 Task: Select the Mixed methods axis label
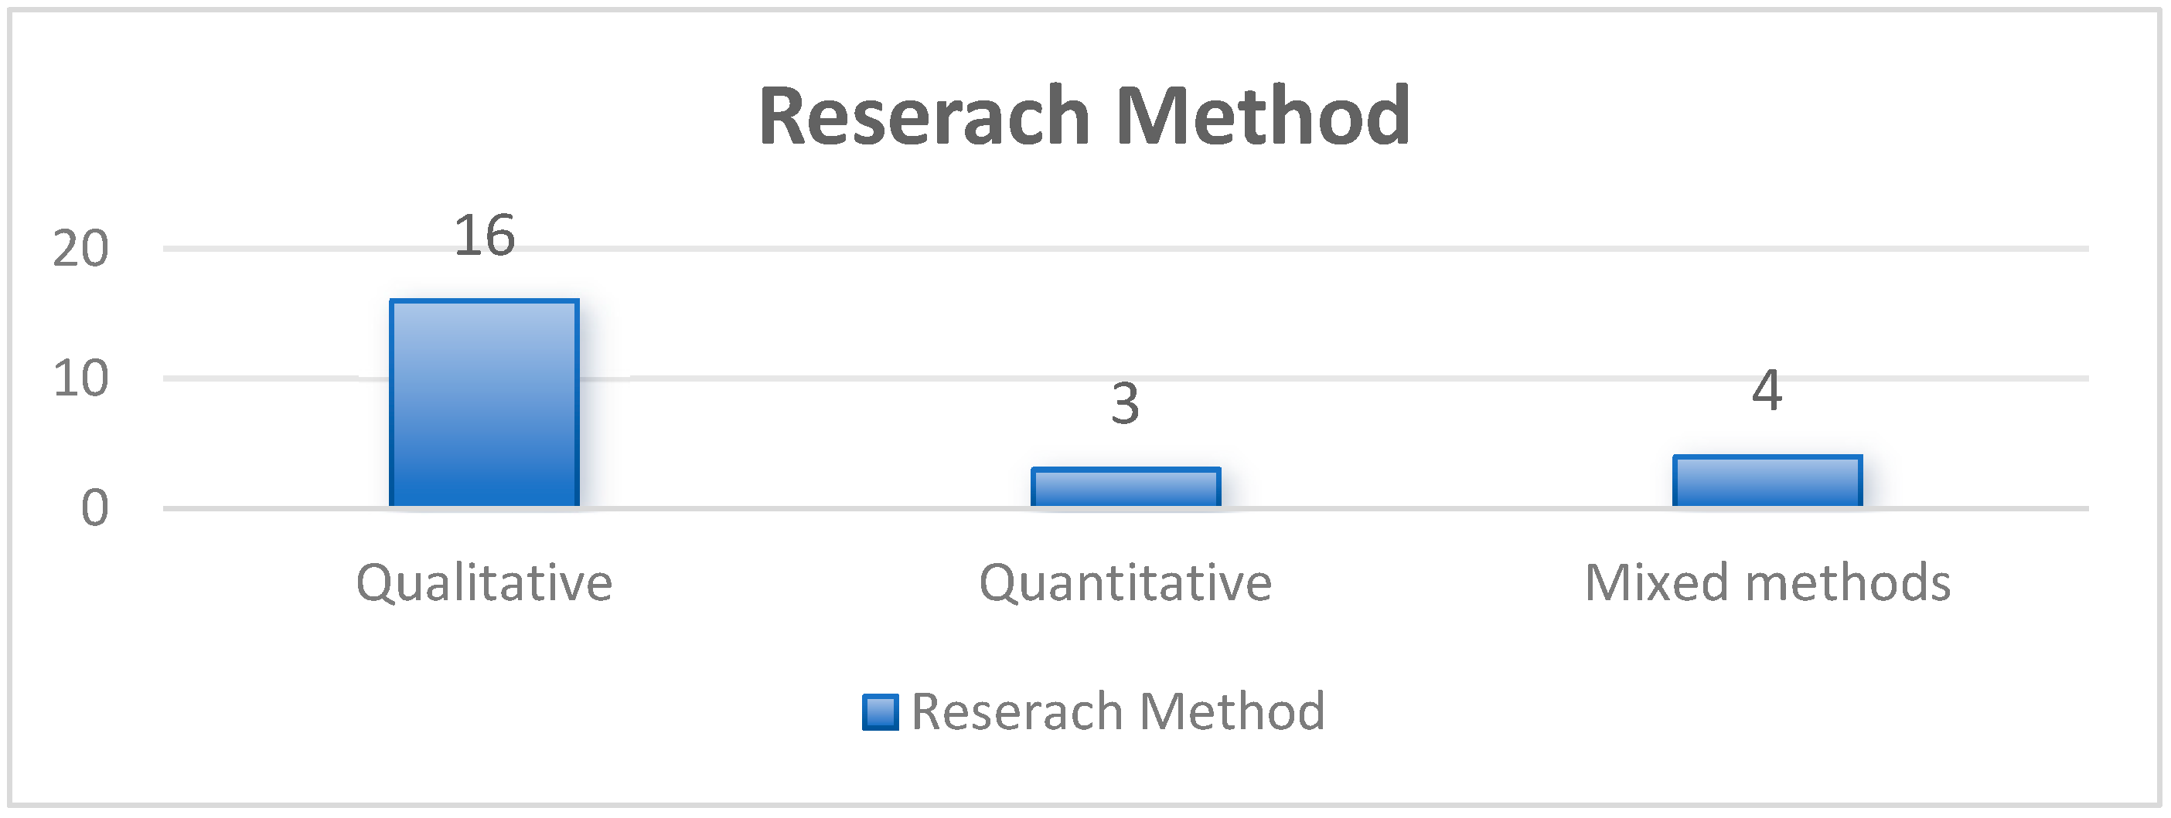tap(1767, 582)
